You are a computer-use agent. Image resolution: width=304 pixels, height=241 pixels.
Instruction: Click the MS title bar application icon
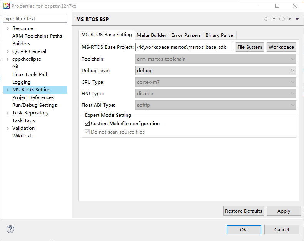click(x=7, y=6)
